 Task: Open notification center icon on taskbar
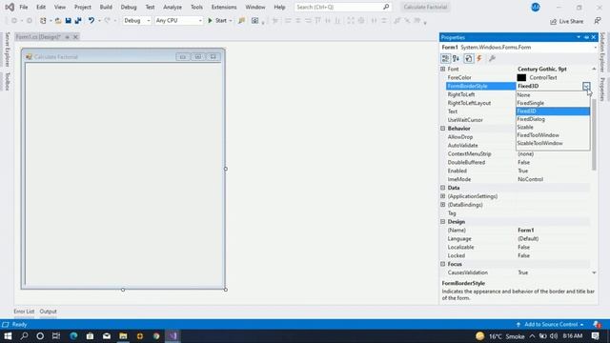point(595,336)
